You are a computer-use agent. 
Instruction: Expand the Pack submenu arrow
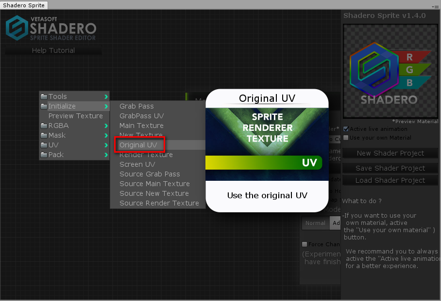(x=106, y=155)
